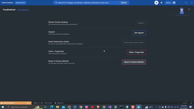Select 'Data selected is removed' text
This screenshot has width=194, height=109.
click(x=58, y=54)
